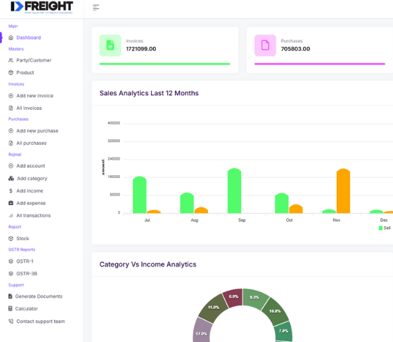The width and height of the screenshot is (393, 342).
Task: Click the GSTR-3B layers icon
Action: point(11,273)
